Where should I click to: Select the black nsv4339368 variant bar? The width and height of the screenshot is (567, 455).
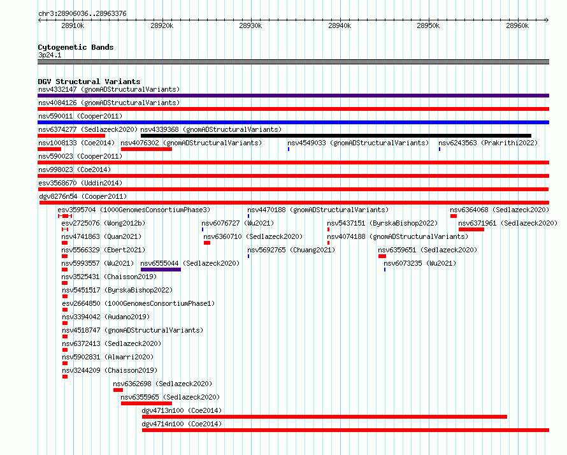point(336,136)
